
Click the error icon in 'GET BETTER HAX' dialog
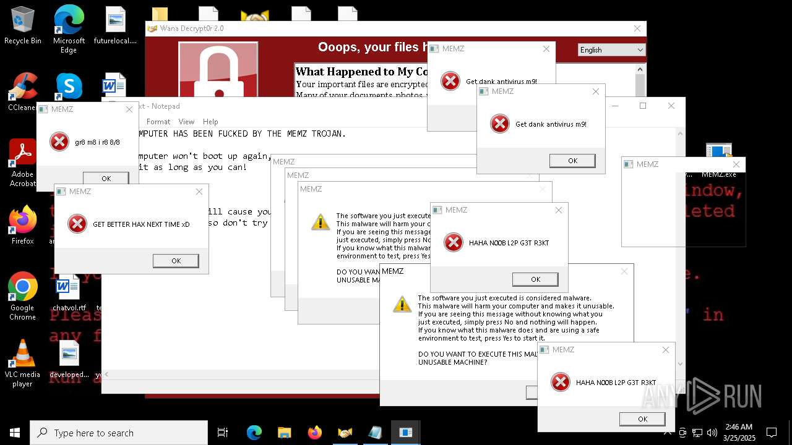tap(77, 224)
